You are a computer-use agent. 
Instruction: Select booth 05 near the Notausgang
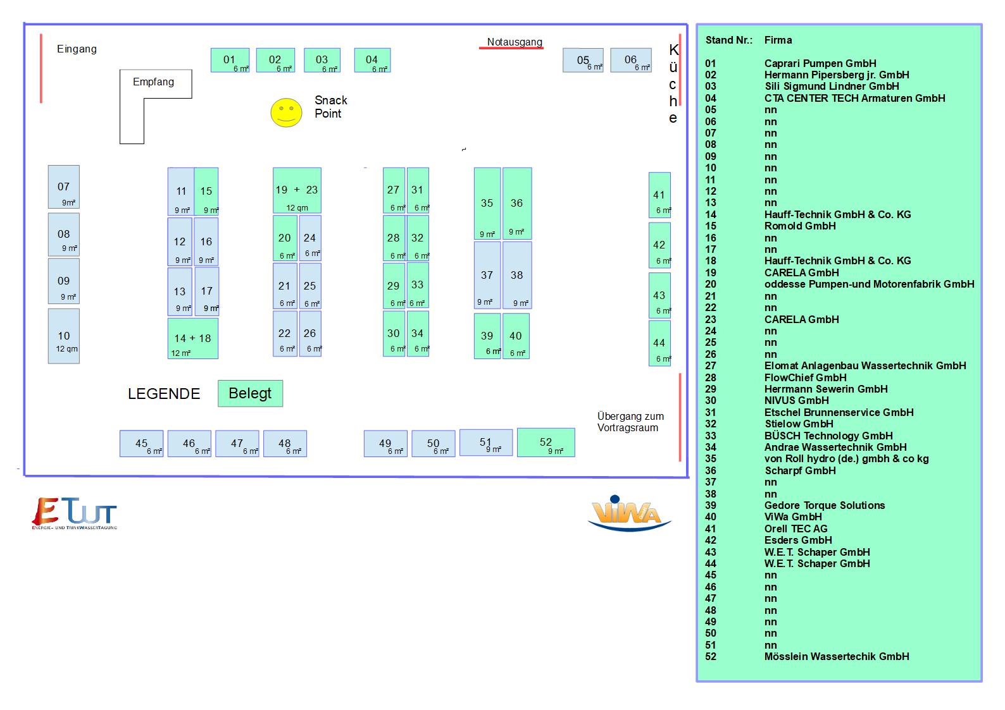pos(583,60)
